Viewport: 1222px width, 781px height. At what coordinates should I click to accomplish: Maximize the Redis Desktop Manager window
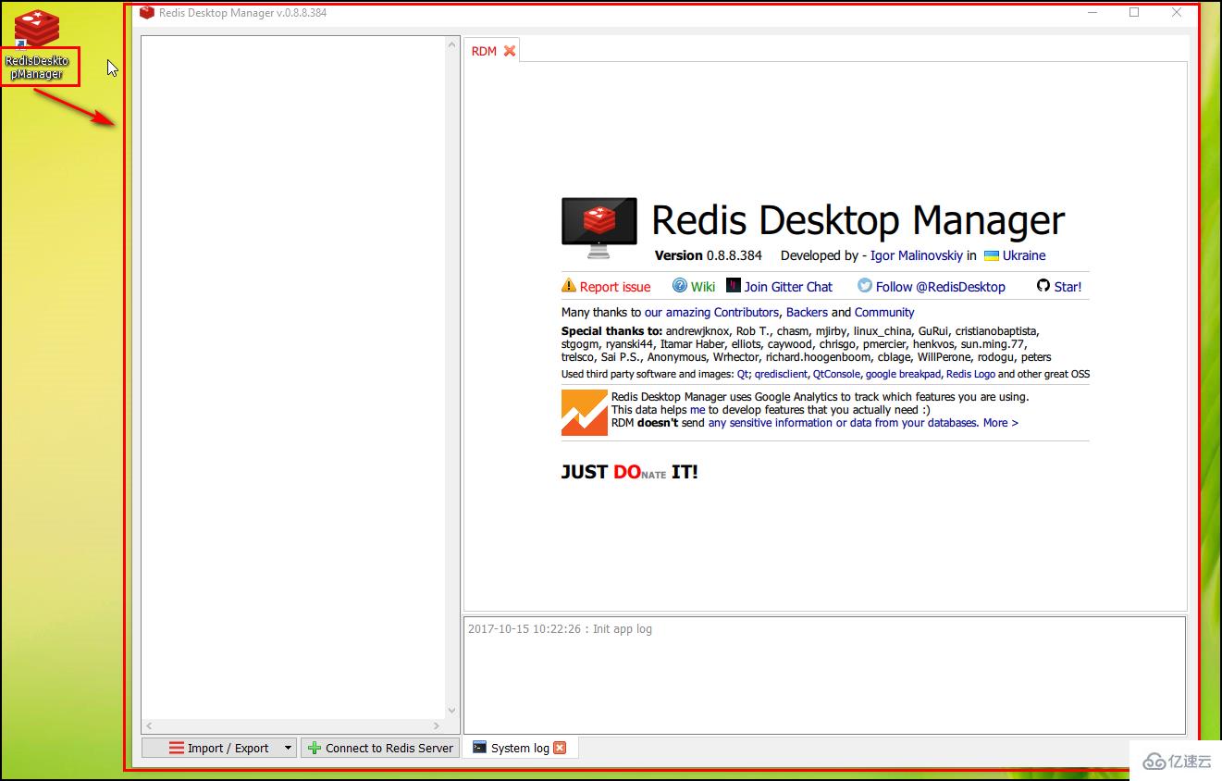(x=1134, y=13)
